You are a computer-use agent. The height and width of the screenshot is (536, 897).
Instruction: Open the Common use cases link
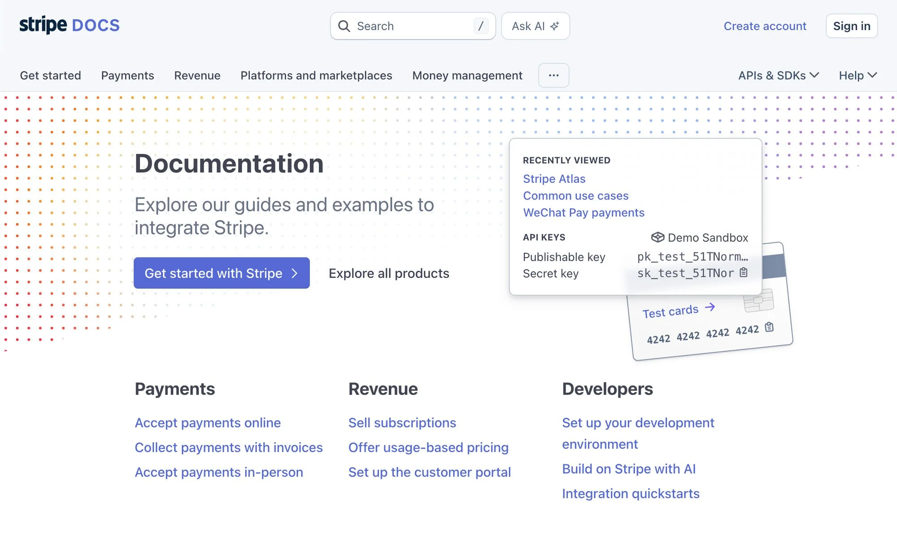(x=575, y=196)
